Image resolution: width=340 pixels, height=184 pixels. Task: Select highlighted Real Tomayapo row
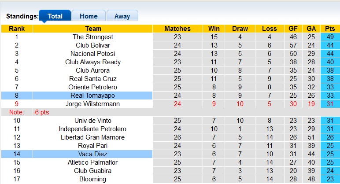coord(93,96)
